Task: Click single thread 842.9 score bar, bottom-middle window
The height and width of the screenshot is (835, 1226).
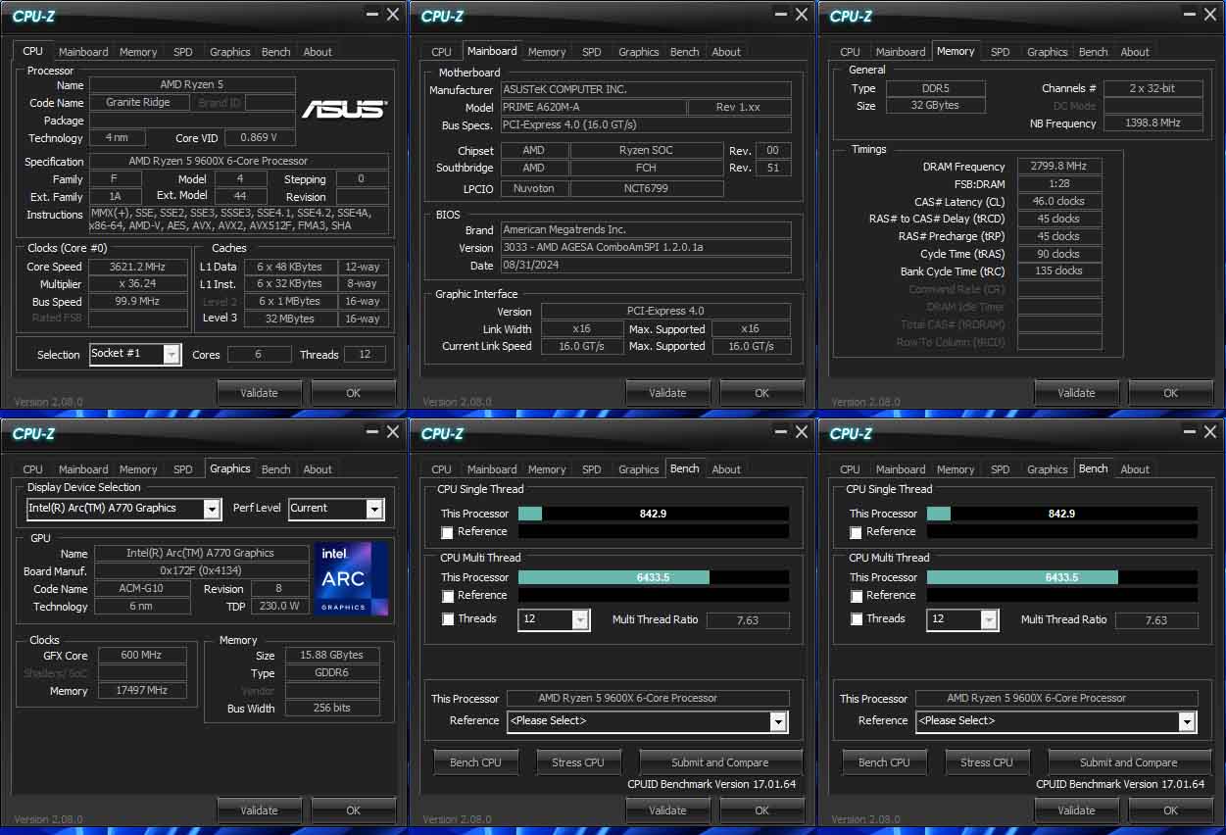Action: (x=653, y=514)
